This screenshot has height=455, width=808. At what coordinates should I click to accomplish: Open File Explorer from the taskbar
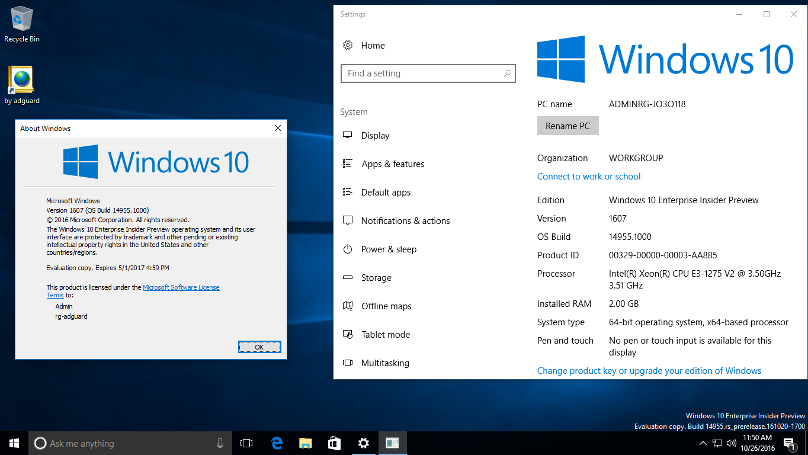(x=305, y=443)
